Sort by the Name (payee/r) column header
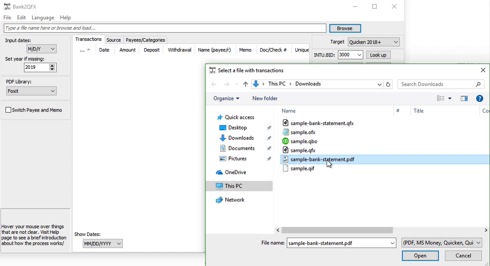Screen dimensions: 490x266 214,50
